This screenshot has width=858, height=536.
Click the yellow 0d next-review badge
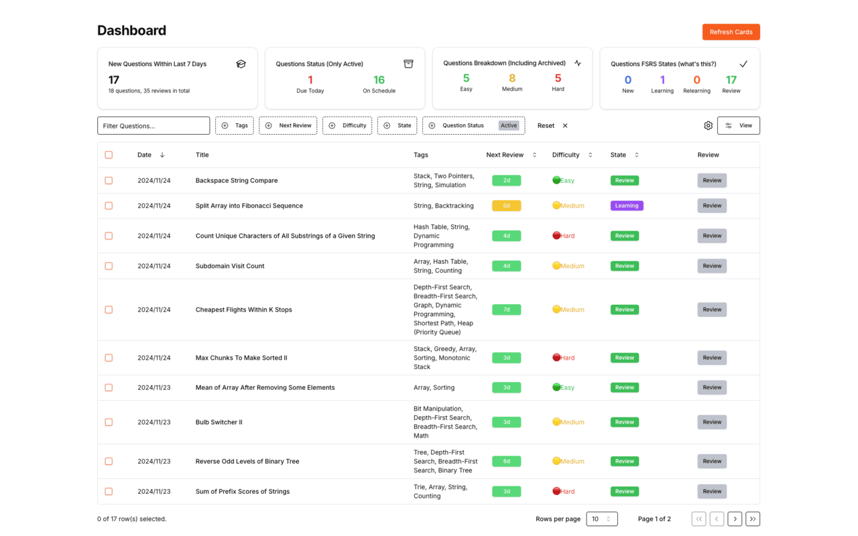pyautogui.click(x=506, y=206)
